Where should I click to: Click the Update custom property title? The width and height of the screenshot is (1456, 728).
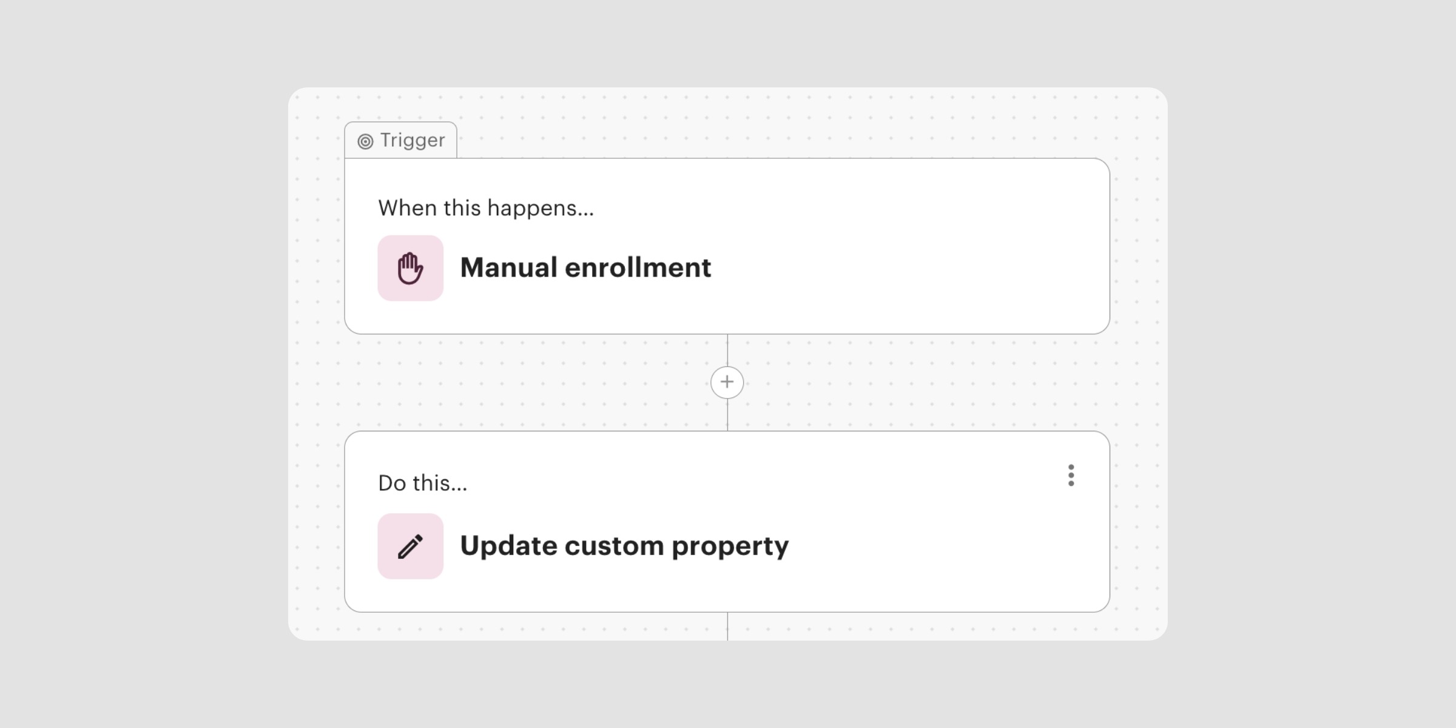624,545
